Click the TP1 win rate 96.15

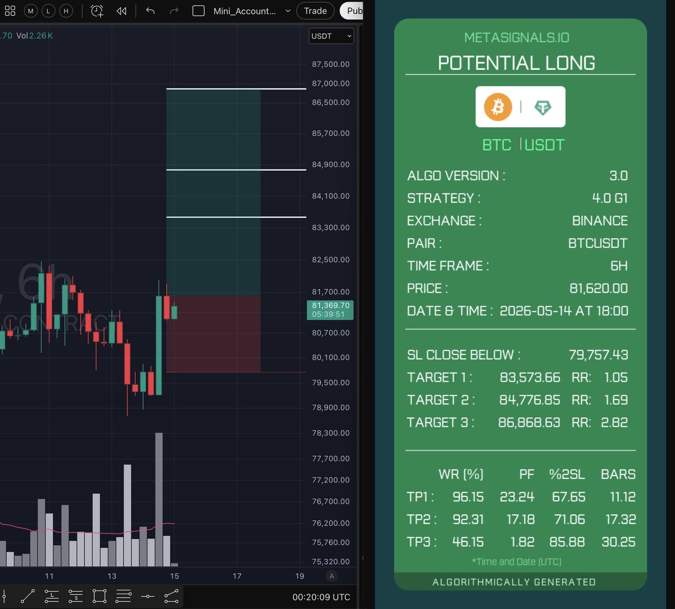(x=468, y=497)
